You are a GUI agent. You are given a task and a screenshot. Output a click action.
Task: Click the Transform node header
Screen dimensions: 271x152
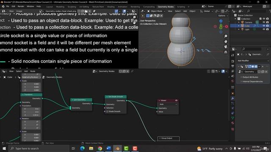(x=31, y=95)
